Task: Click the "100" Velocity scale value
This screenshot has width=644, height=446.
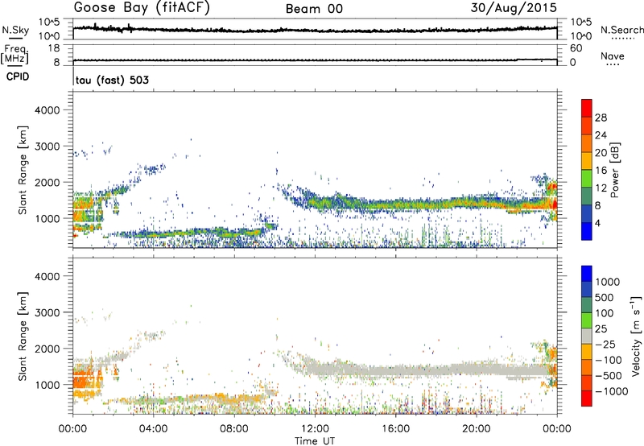Action: point(605,313)
